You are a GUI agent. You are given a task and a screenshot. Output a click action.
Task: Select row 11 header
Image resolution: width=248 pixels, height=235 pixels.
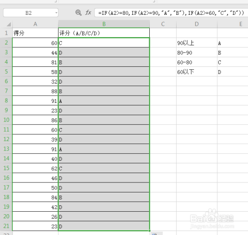(x=6, y=130)
